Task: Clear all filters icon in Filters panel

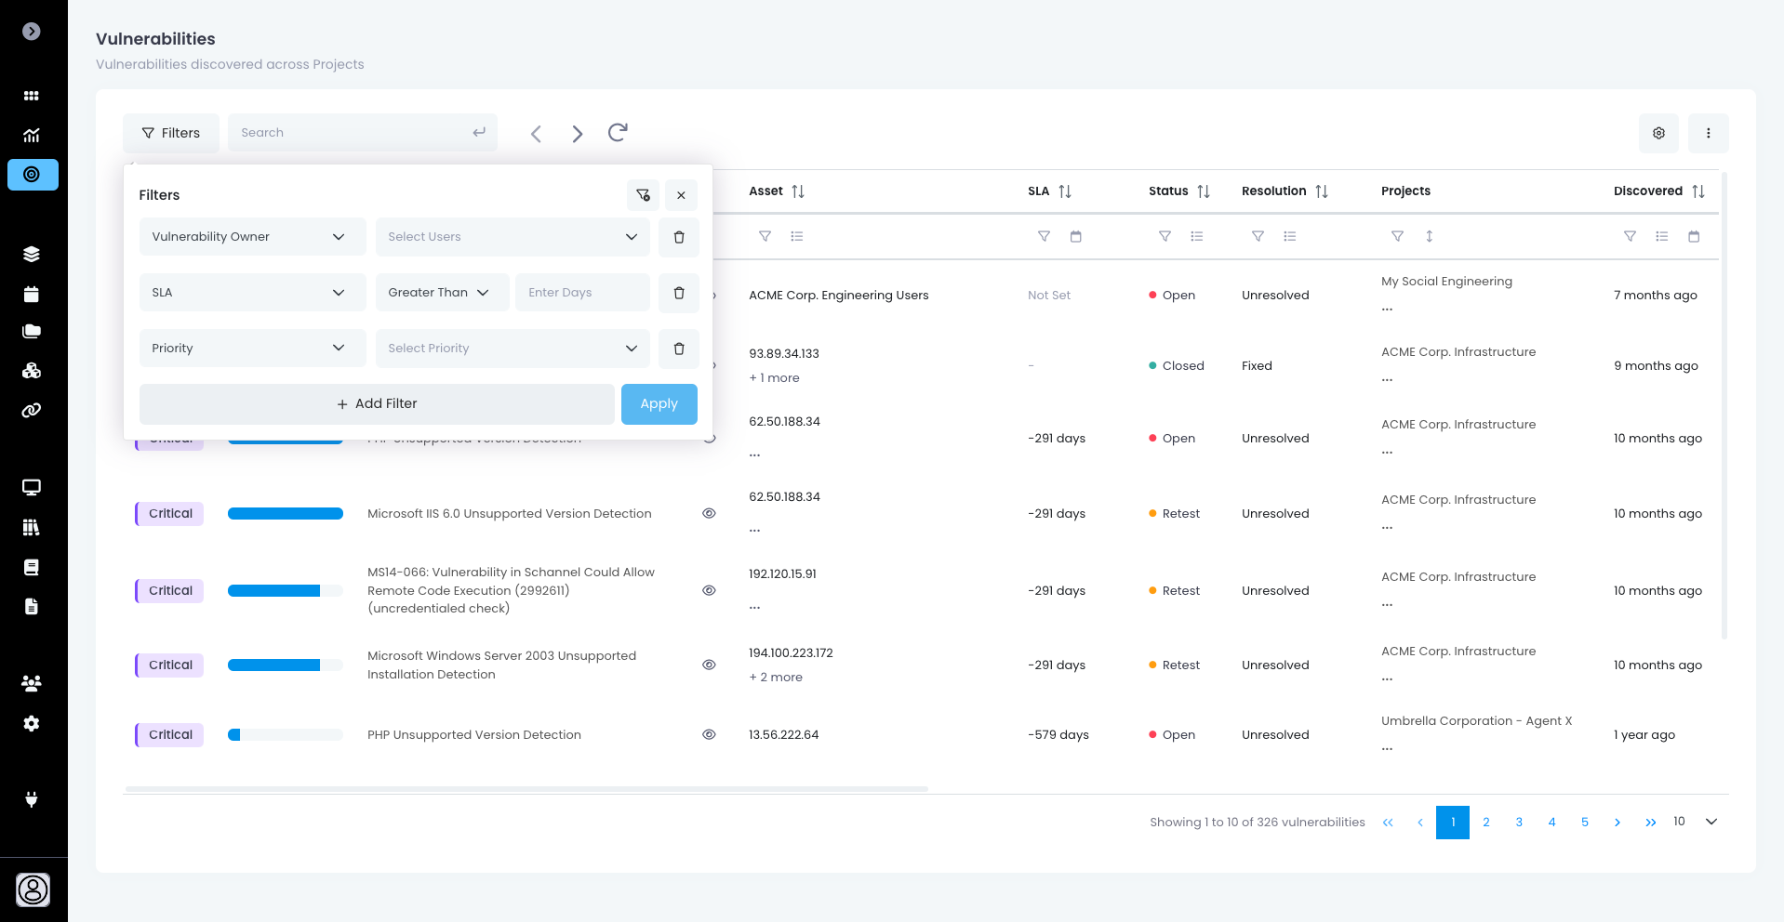Action: [643, 195]
